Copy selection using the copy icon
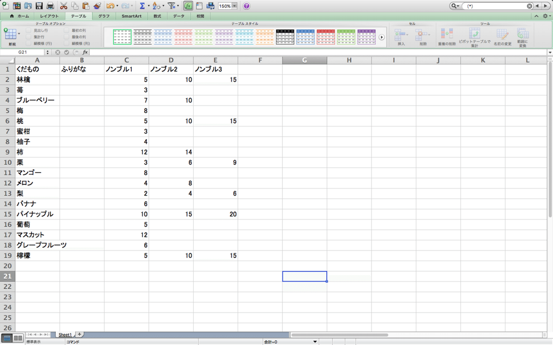 (75, 6)
